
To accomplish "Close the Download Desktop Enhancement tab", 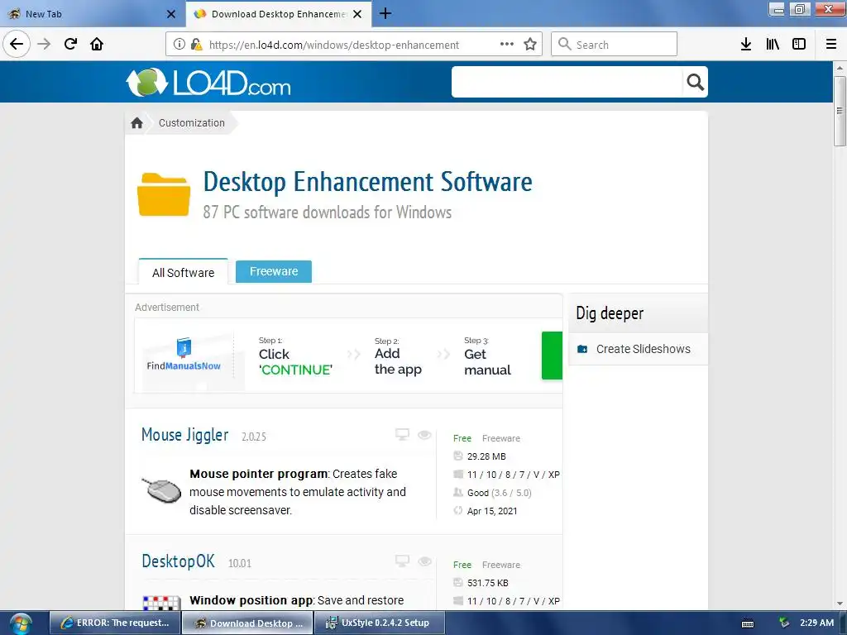I will pyautogui.click(x=357, y=14).
